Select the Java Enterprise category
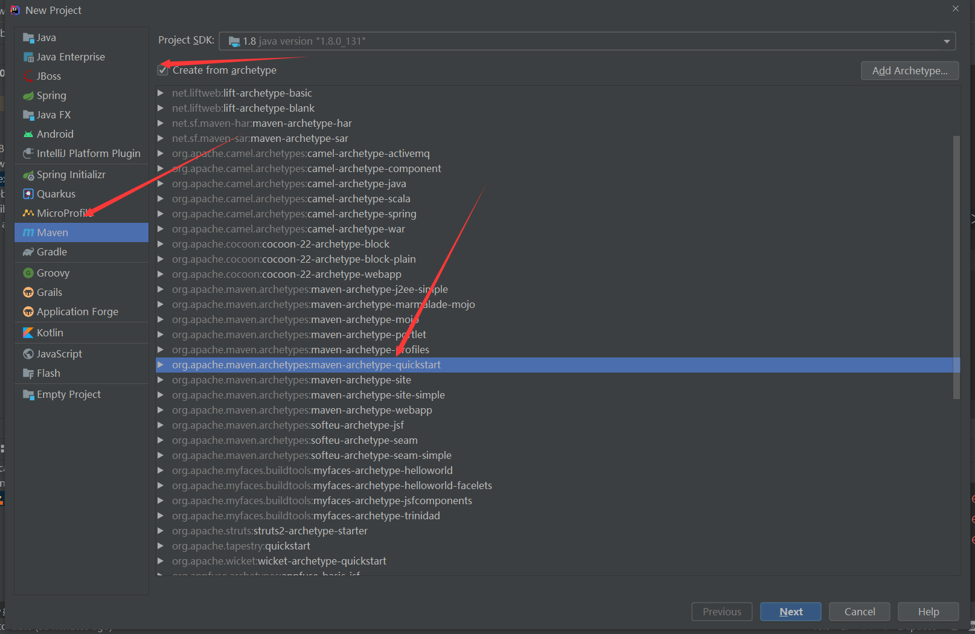The height and width of the screenshot is (634, 975). [69, 56]
